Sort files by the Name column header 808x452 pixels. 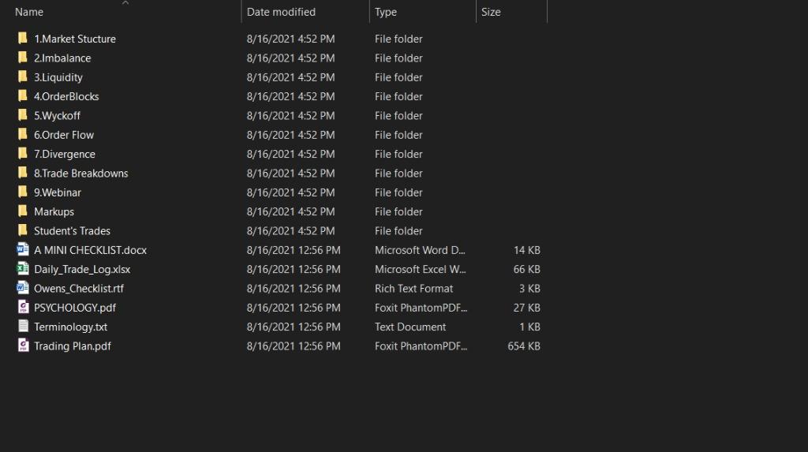pos(29,12)
